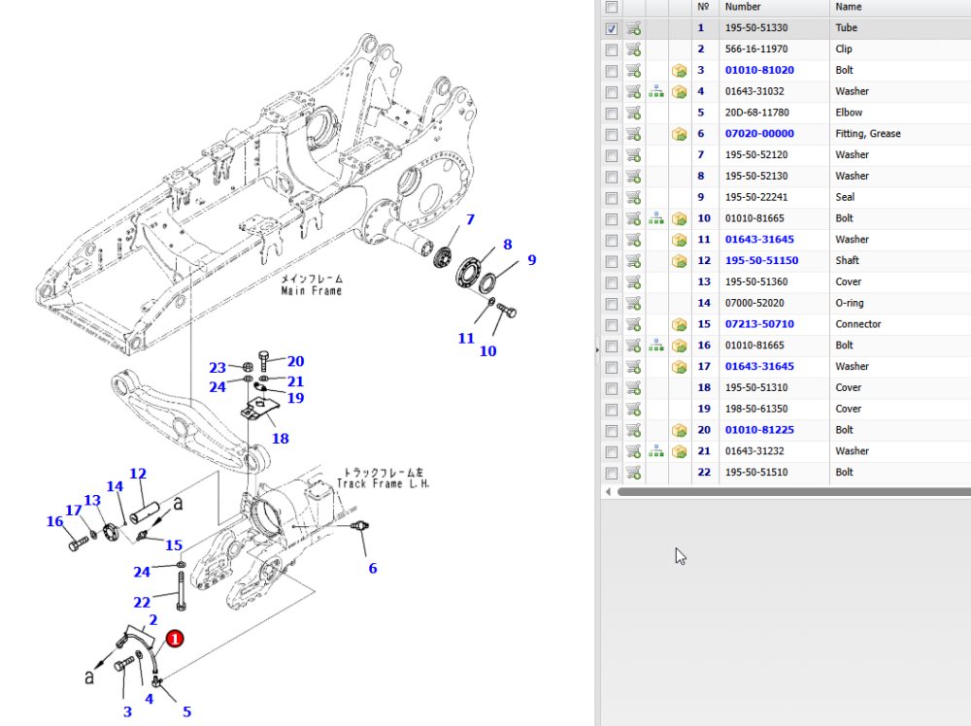Tick checkbox for Clip 566-16-11970
This screenshot has height=726, width=971.
611,49
